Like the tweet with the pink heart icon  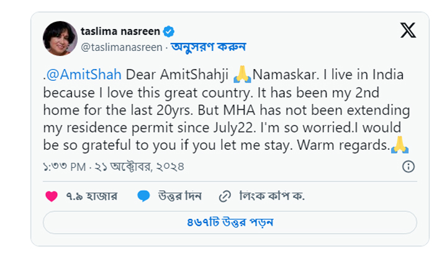point(52,196)
